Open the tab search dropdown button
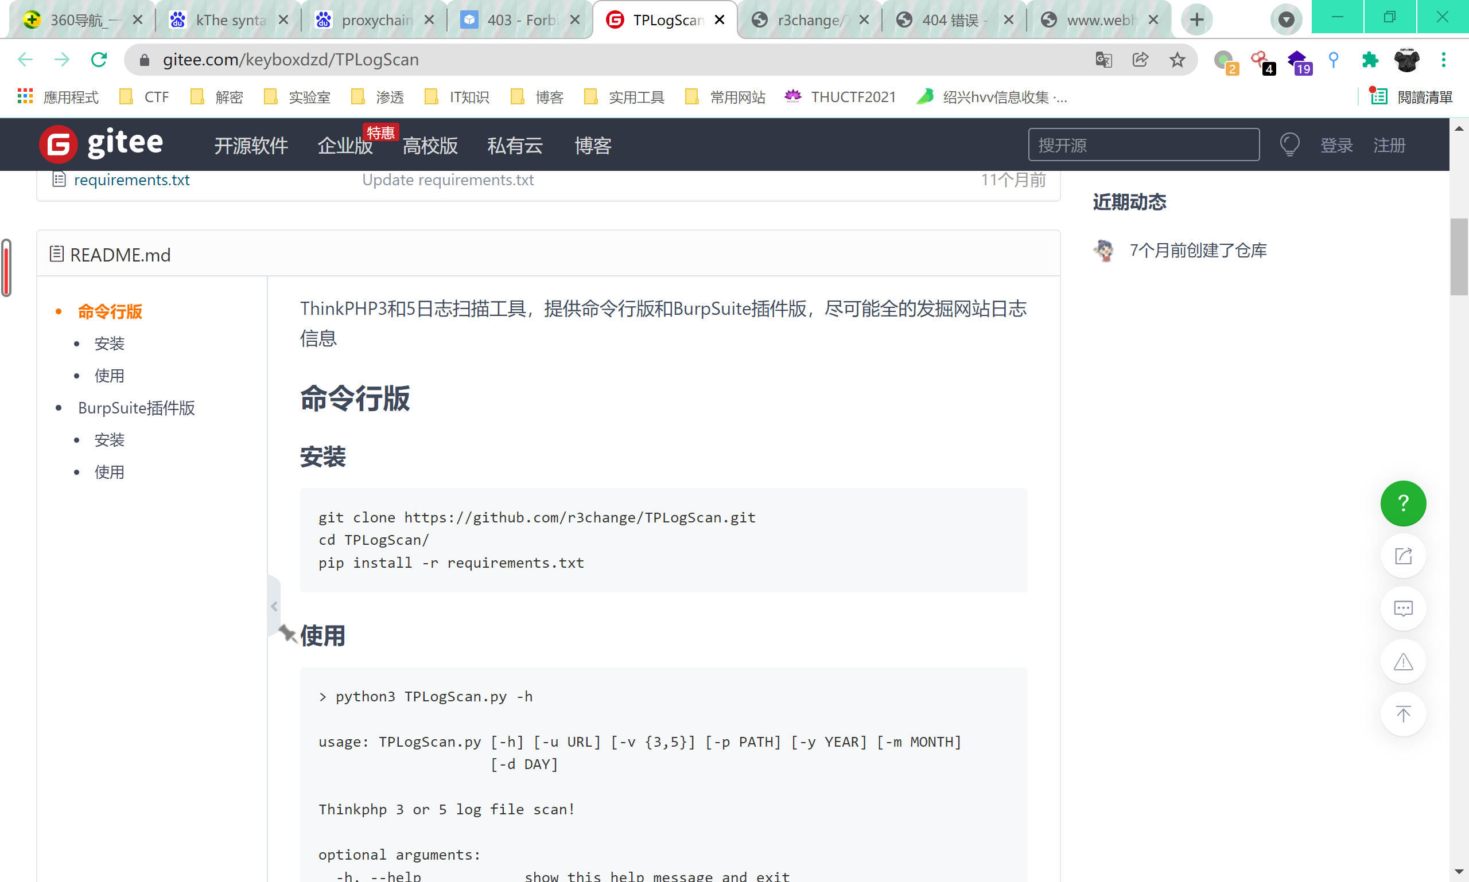This screenshot has height=882, width=1469. click(1286, 20)
